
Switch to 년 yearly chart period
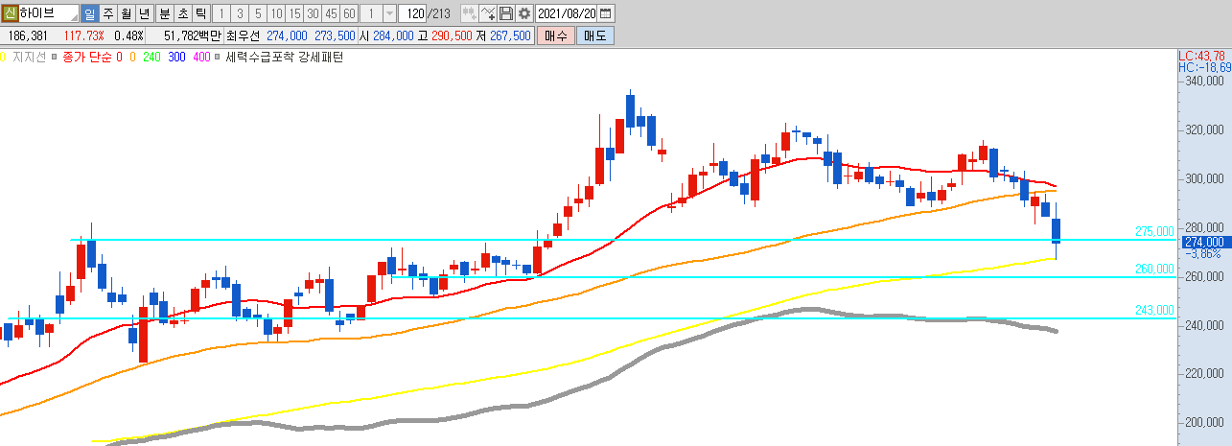(x=144, y=13)
